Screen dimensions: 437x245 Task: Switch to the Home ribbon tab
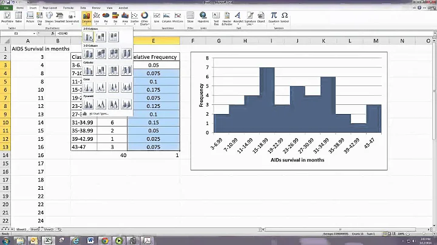[x=20, y=8]
